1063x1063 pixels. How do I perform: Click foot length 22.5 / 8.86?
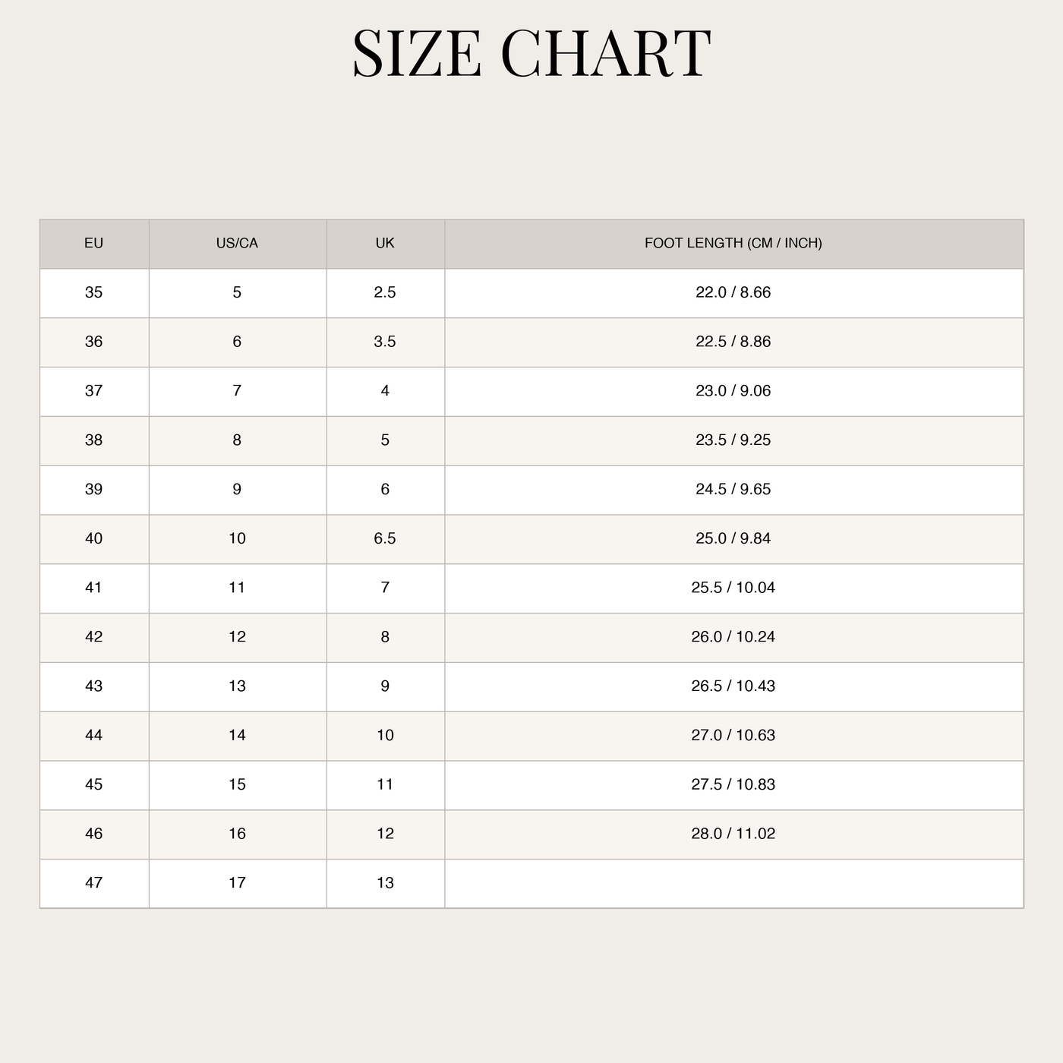[733, 342]
